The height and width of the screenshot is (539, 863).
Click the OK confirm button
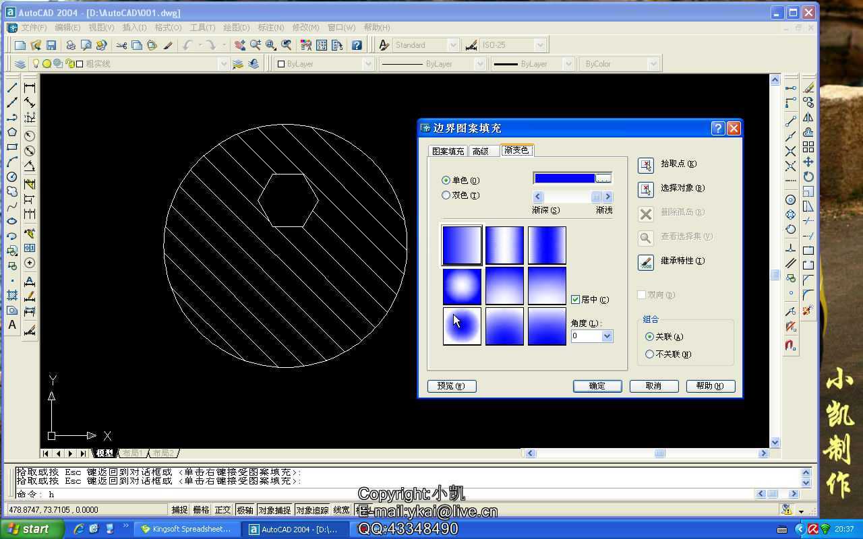pyautogui.click(x=597, y=386)
